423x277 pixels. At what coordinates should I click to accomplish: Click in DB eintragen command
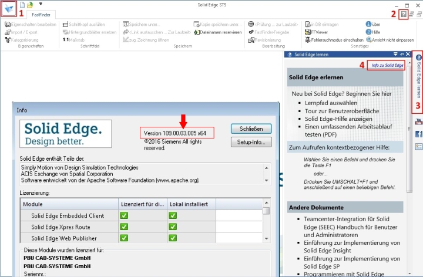tap(321, 24)
